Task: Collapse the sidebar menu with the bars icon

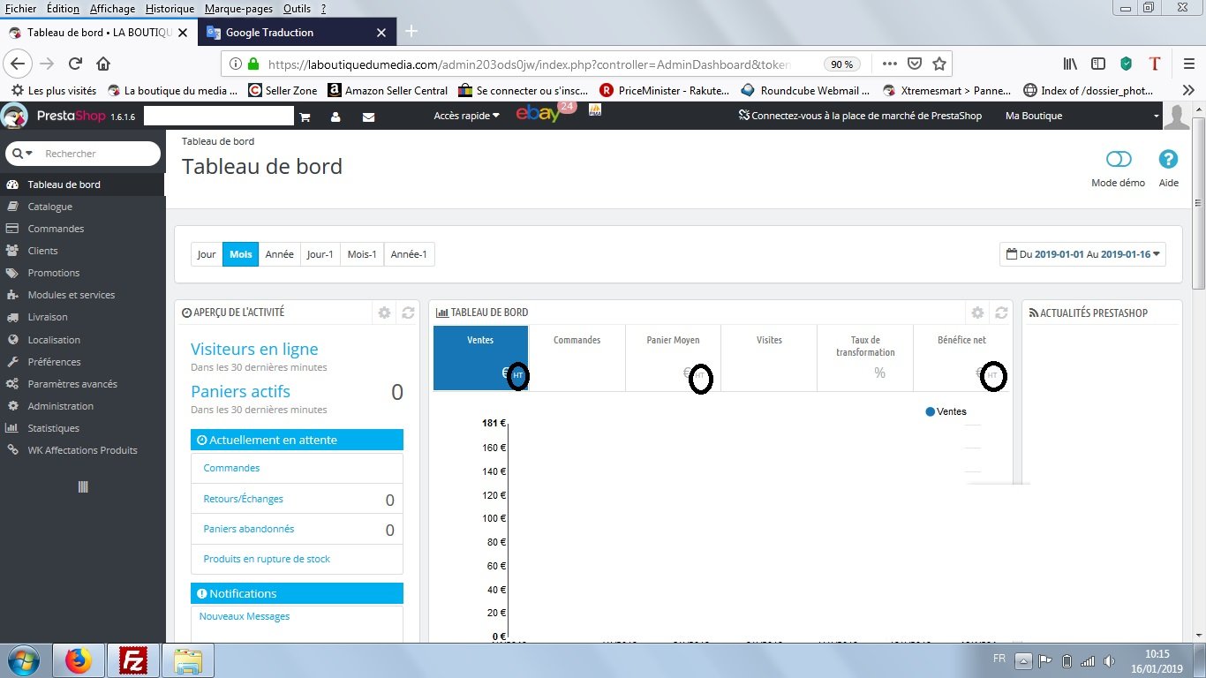Action: point(83,486)
